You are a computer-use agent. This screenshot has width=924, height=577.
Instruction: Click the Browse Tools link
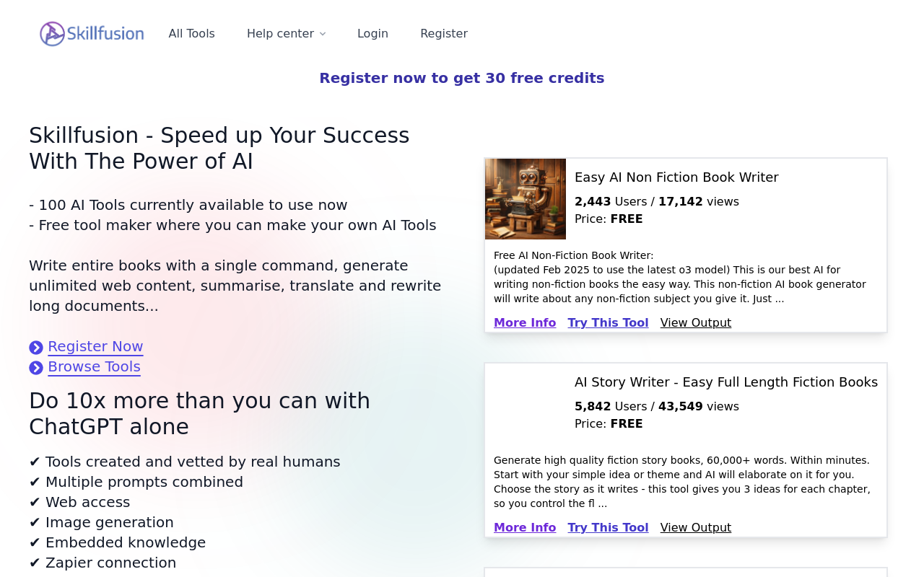pyautogui.click(x=94, y=367)
